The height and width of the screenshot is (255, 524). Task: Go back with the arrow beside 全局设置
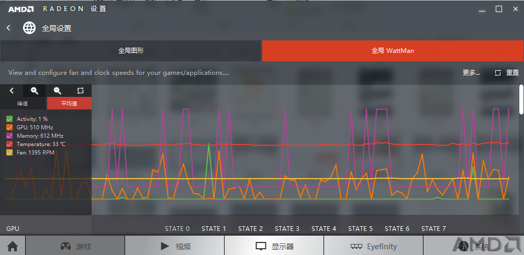point(9,28)
